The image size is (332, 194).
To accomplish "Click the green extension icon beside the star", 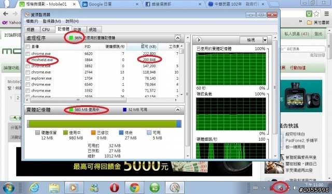I will tap(309, 14).
